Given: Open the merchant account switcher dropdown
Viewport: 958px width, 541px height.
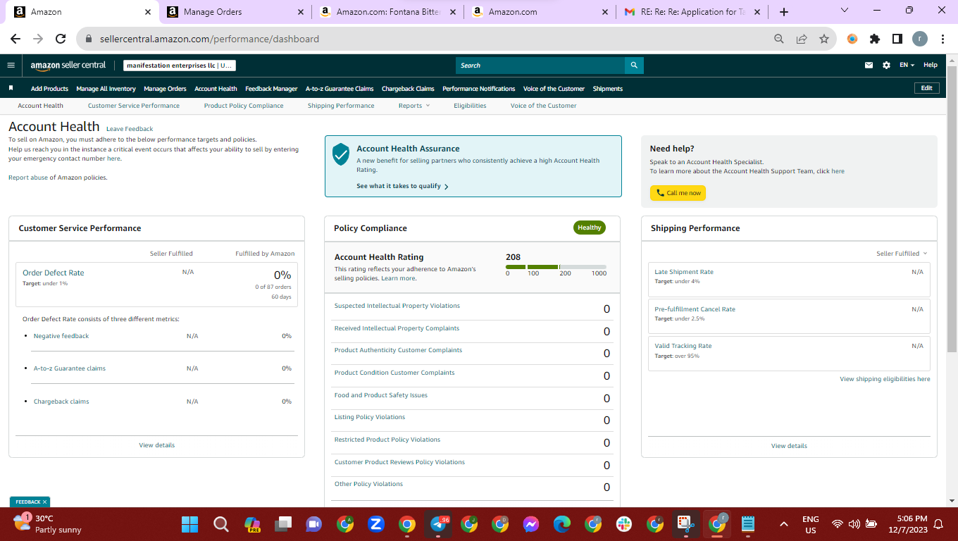Looking at the screenshot, I should [x=180, y=66].
